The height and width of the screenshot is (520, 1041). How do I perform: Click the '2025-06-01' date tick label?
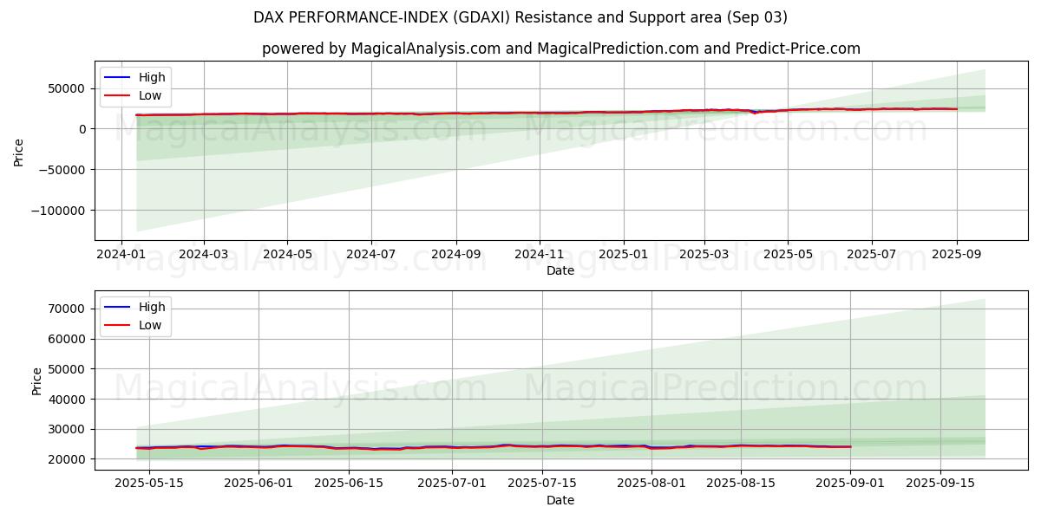[x=259, y=484]
